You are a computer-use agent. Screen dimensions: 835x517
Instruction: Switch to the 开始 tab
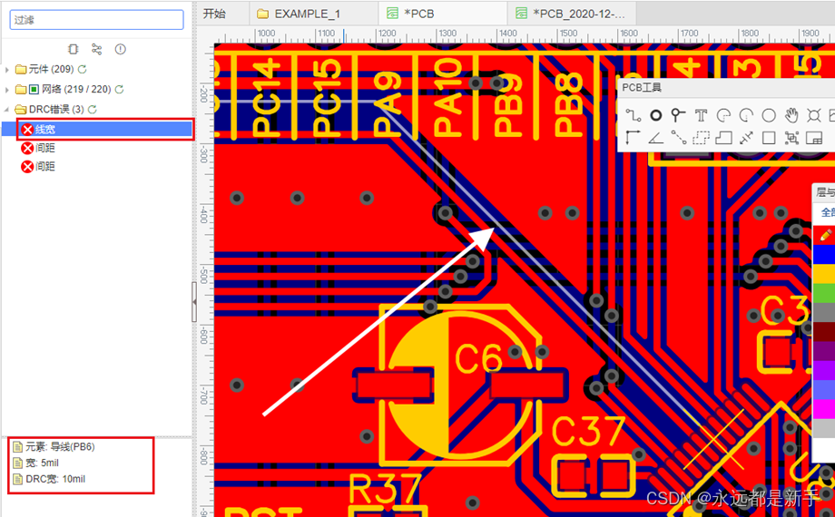(214, 14)
